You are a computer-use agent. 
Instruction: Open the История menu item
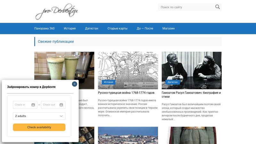coord(70,28)
